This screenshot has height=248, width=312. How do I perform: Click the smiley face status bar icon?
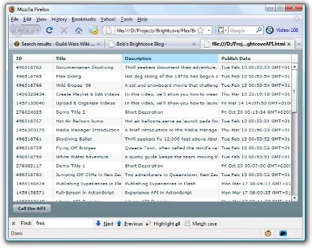click(268, 234)
